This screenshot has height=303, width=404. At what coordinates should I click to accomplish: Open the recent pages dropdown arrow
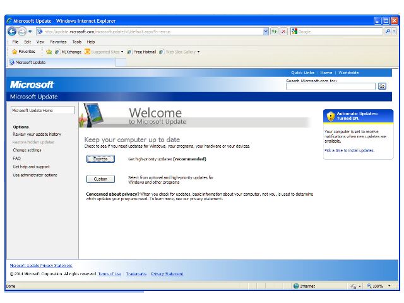30,32
